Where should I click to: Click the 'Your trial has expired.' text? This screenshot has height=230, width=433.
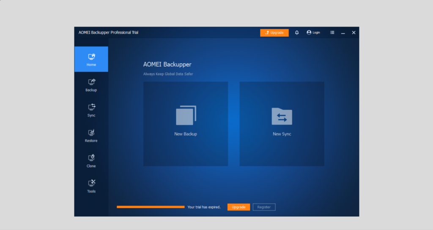point(204,207)
